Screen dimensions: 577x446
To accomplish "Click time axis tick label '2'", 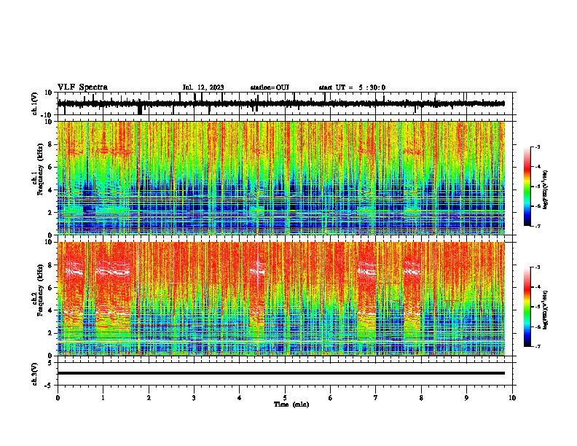I will (x=149, y=398).
